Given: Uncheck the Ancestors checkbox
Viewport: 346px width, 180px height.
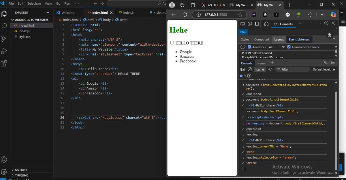Looking at the screenshot, I should 249,47.
